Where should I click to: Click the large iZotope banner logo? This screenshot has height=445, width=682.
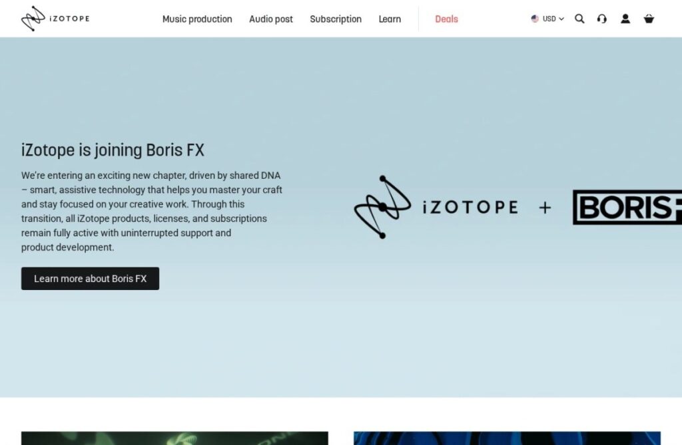(436, 207)
